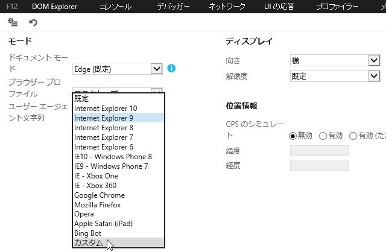Select IE9 - Windows Phone 7 option

[x=118, y=166]
